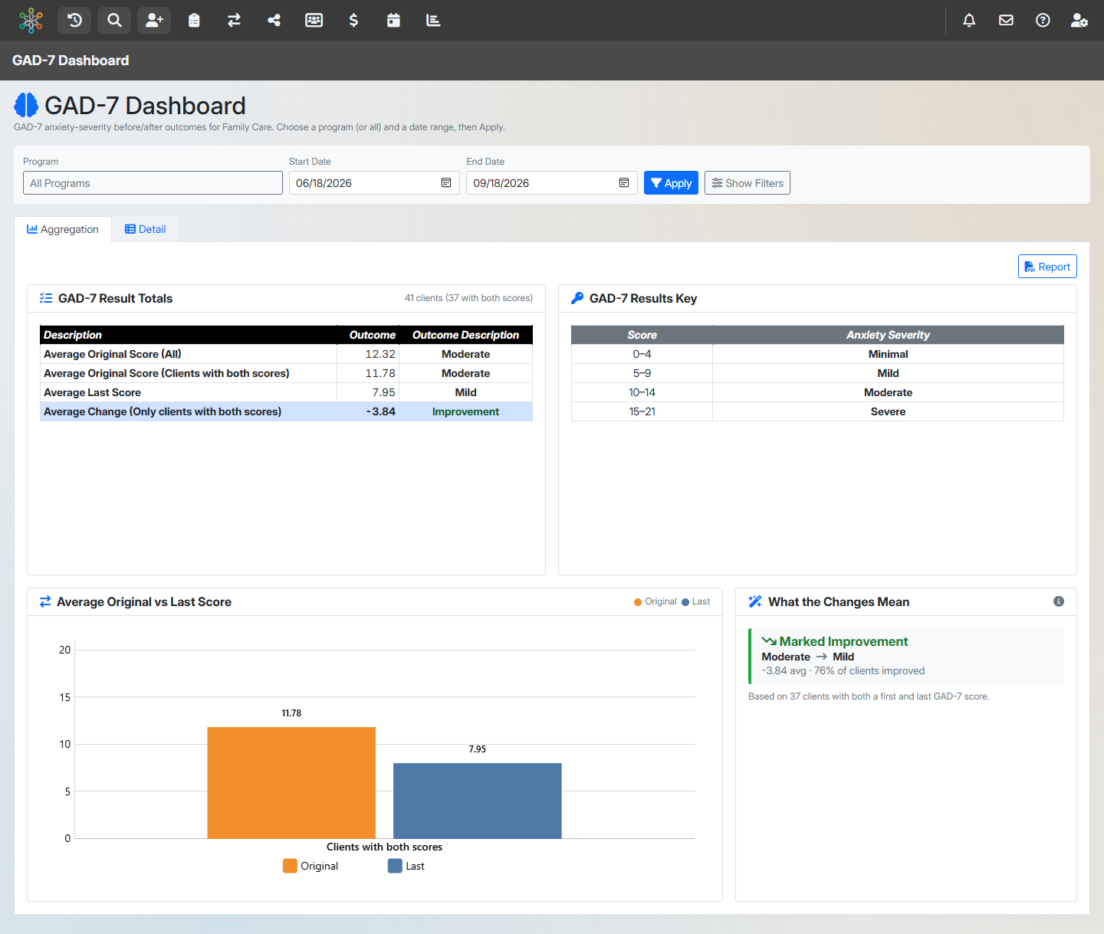
Task: Click the app logo in the top bar
Action: [31, 21]
